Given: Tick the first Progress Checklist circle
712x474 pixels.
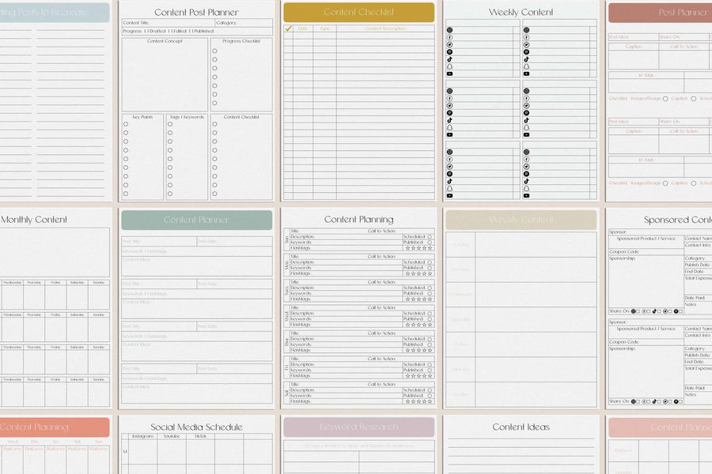Looking at the screenshot, I should pos(214,51).
